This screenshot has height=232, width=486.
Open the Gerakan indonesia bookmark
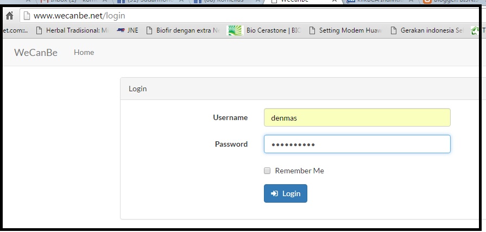click(x=427, y=30)
